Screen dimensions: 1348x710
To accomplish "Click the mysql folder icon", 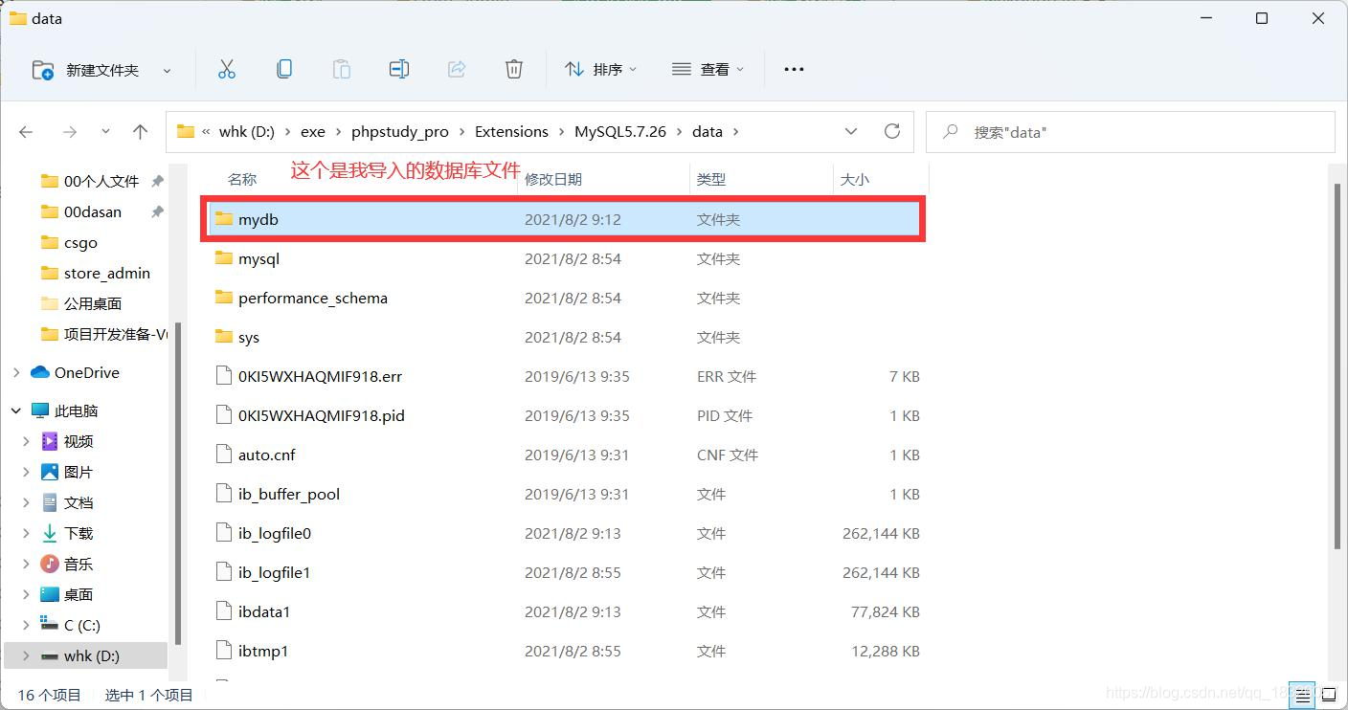I will click(224, 258).
